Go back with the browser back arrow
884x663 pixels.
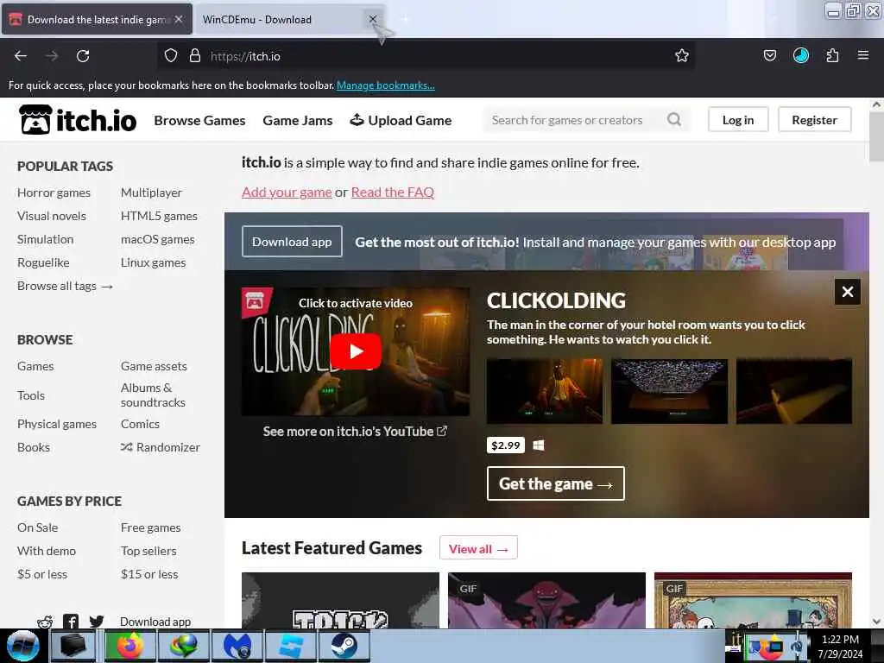21,56
